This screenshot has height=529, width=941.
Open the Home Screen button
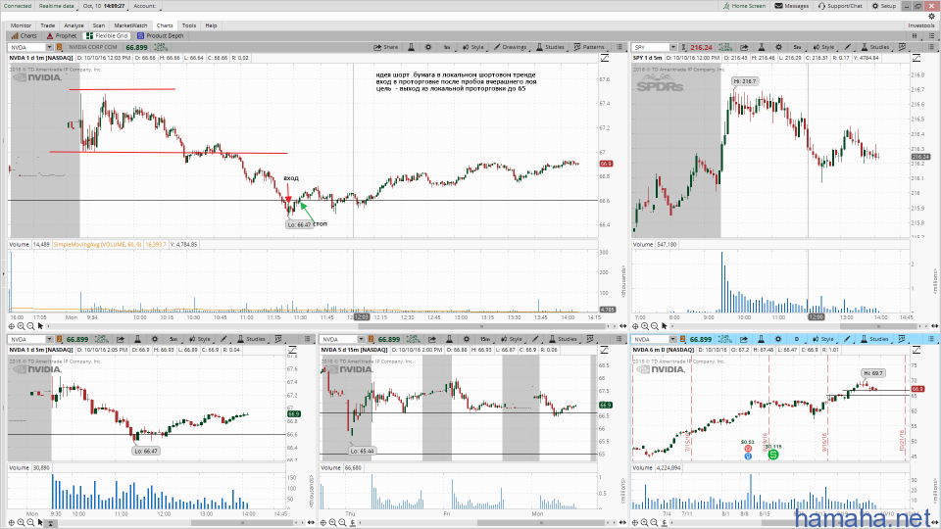coord(744,6)
